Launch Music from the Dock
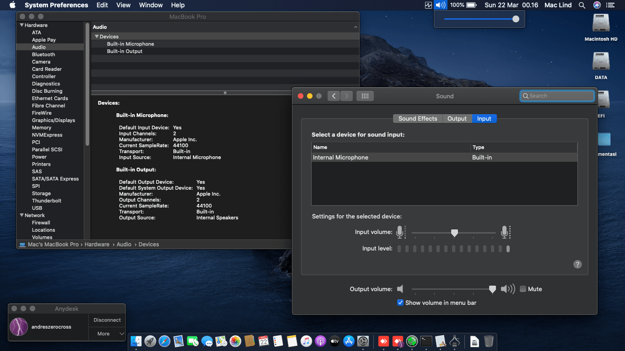This screenshot has width=625, height=351. coord(306,341)
